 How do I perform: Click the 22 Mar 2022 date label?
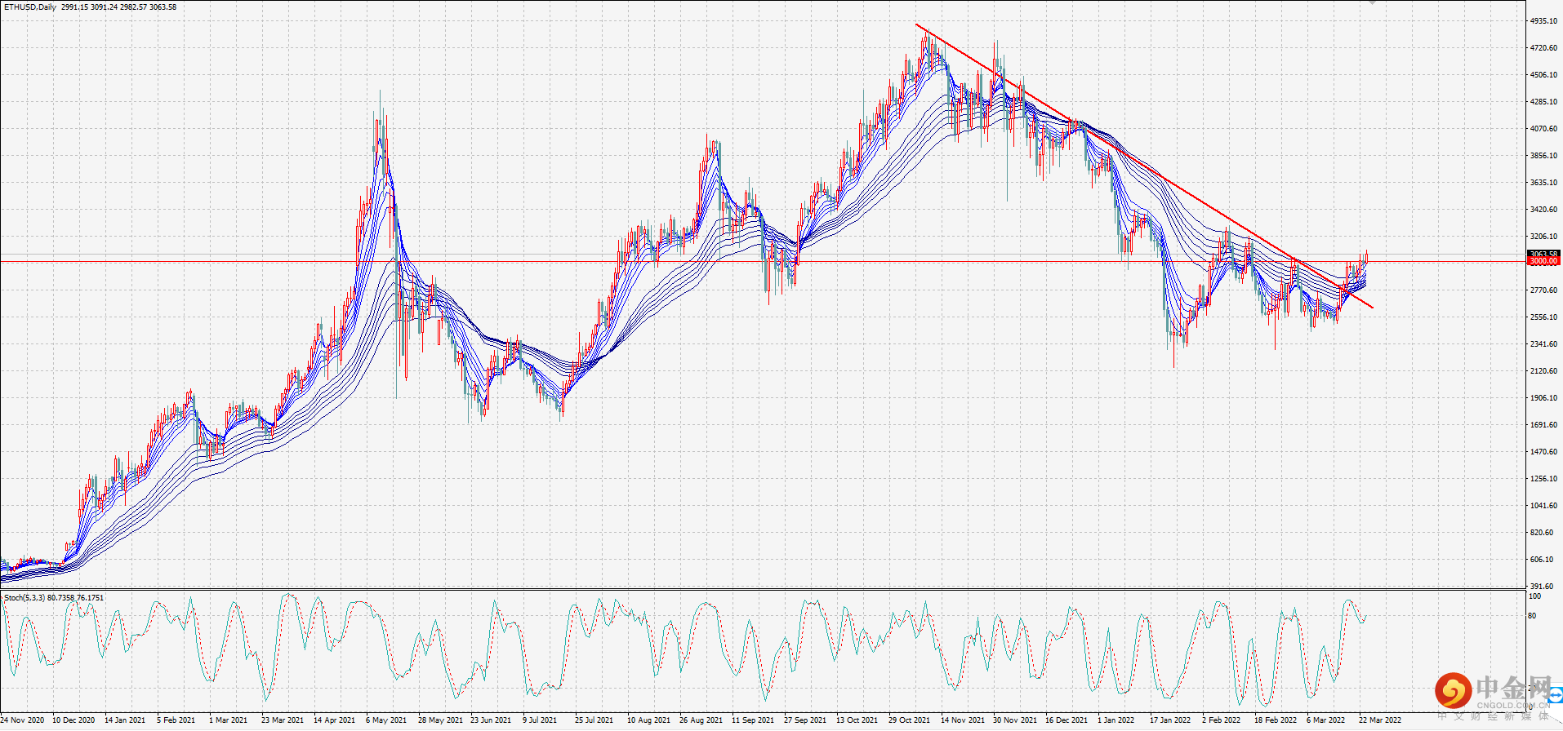(1380, 720)
